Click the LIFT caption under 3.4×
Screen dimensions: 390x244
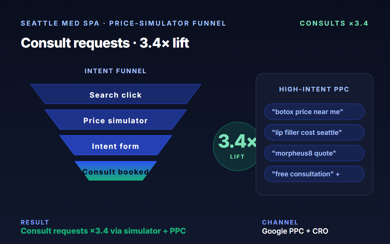pyautogui.click(x=237, y=157)
